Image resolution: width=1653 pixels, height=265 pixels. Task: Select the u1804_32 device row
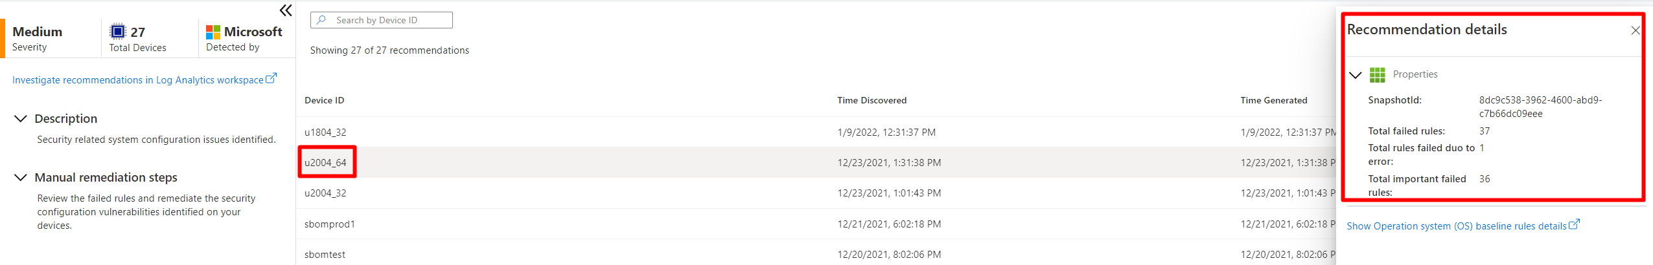(x=816, y=132)
